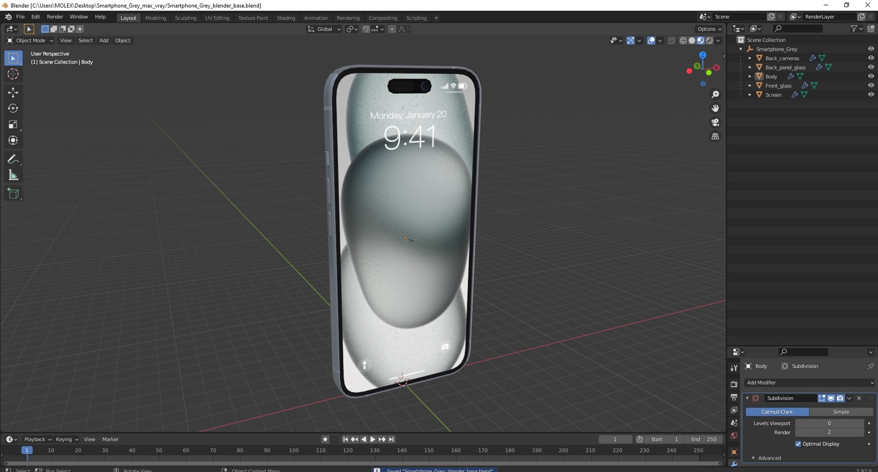878x472 pixels.
Task: Open the Render menu
Action: coord(55,17)
